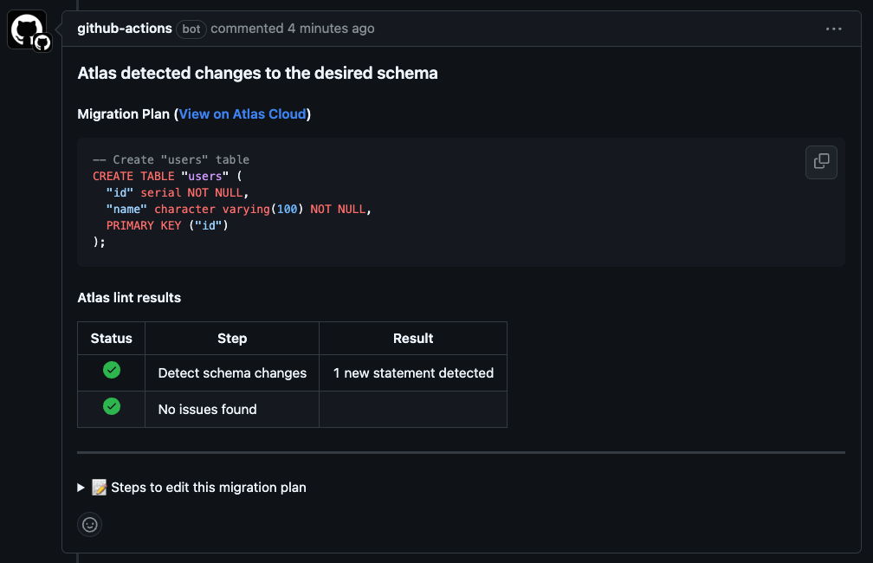This screenshot has width=873, height=563.
Task: Open the emoji reaction smiley icon
Action: coord(89,524)
